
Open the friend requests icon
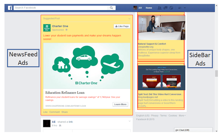(x=160, y=8)
